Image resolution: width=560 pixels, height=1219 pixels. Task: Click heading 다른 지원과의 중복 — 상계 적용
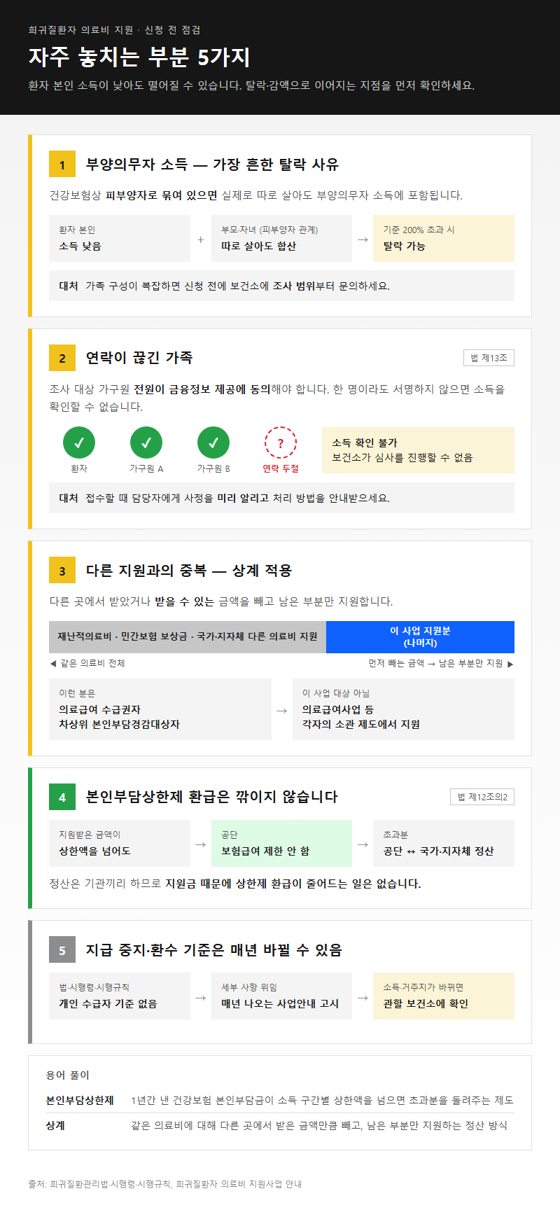(x=189, y=571)
